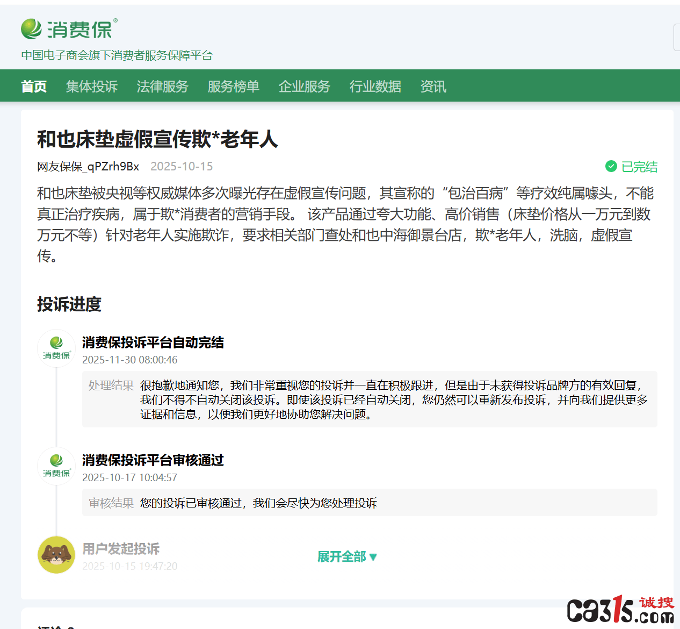Click the 消费保 avatar beside 审核通过 entry
Screen dimensions: 680x629
[x=56, y=466]
